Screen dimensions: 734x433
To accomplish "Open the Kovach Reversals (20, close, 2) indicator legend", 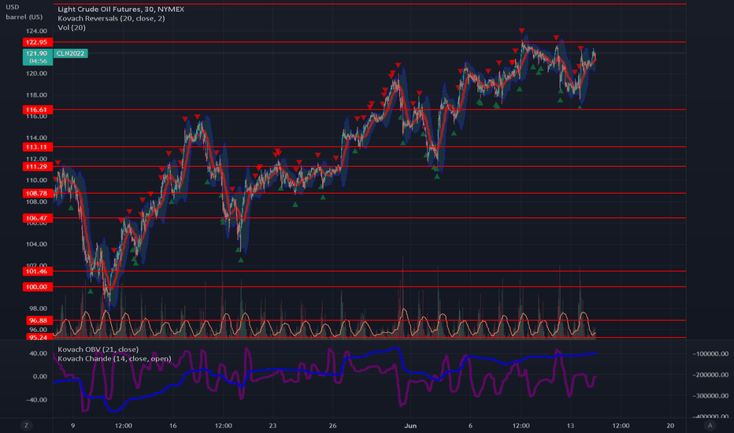I will (x=111, y=18).
